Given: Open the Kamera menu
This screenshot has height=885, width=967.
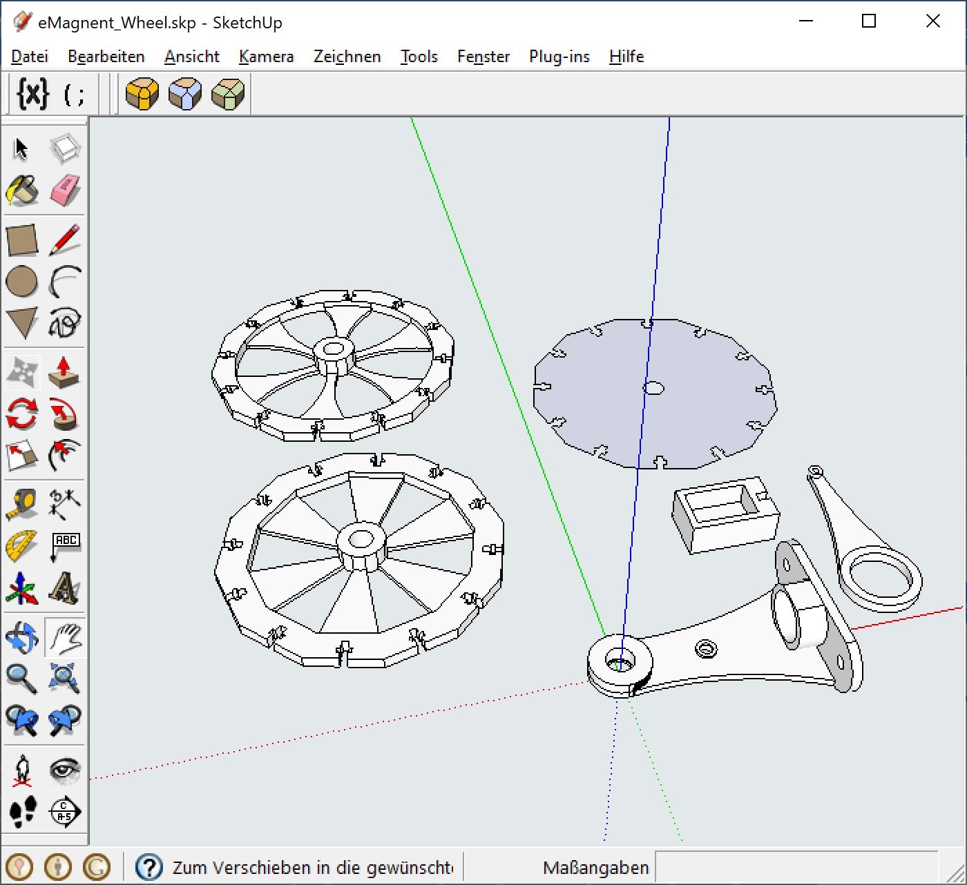Looking at the screenshot, I should pyautogui.click(x=266, y=57).
